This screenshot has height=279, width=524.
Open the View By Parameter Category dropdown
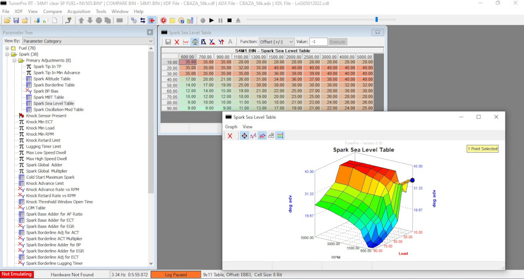(88, 41)
